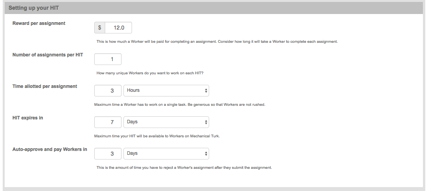Viewport: 428px width, 191px height.
Task: Focus the reward amount field showing 12.0
Action: 118,28
